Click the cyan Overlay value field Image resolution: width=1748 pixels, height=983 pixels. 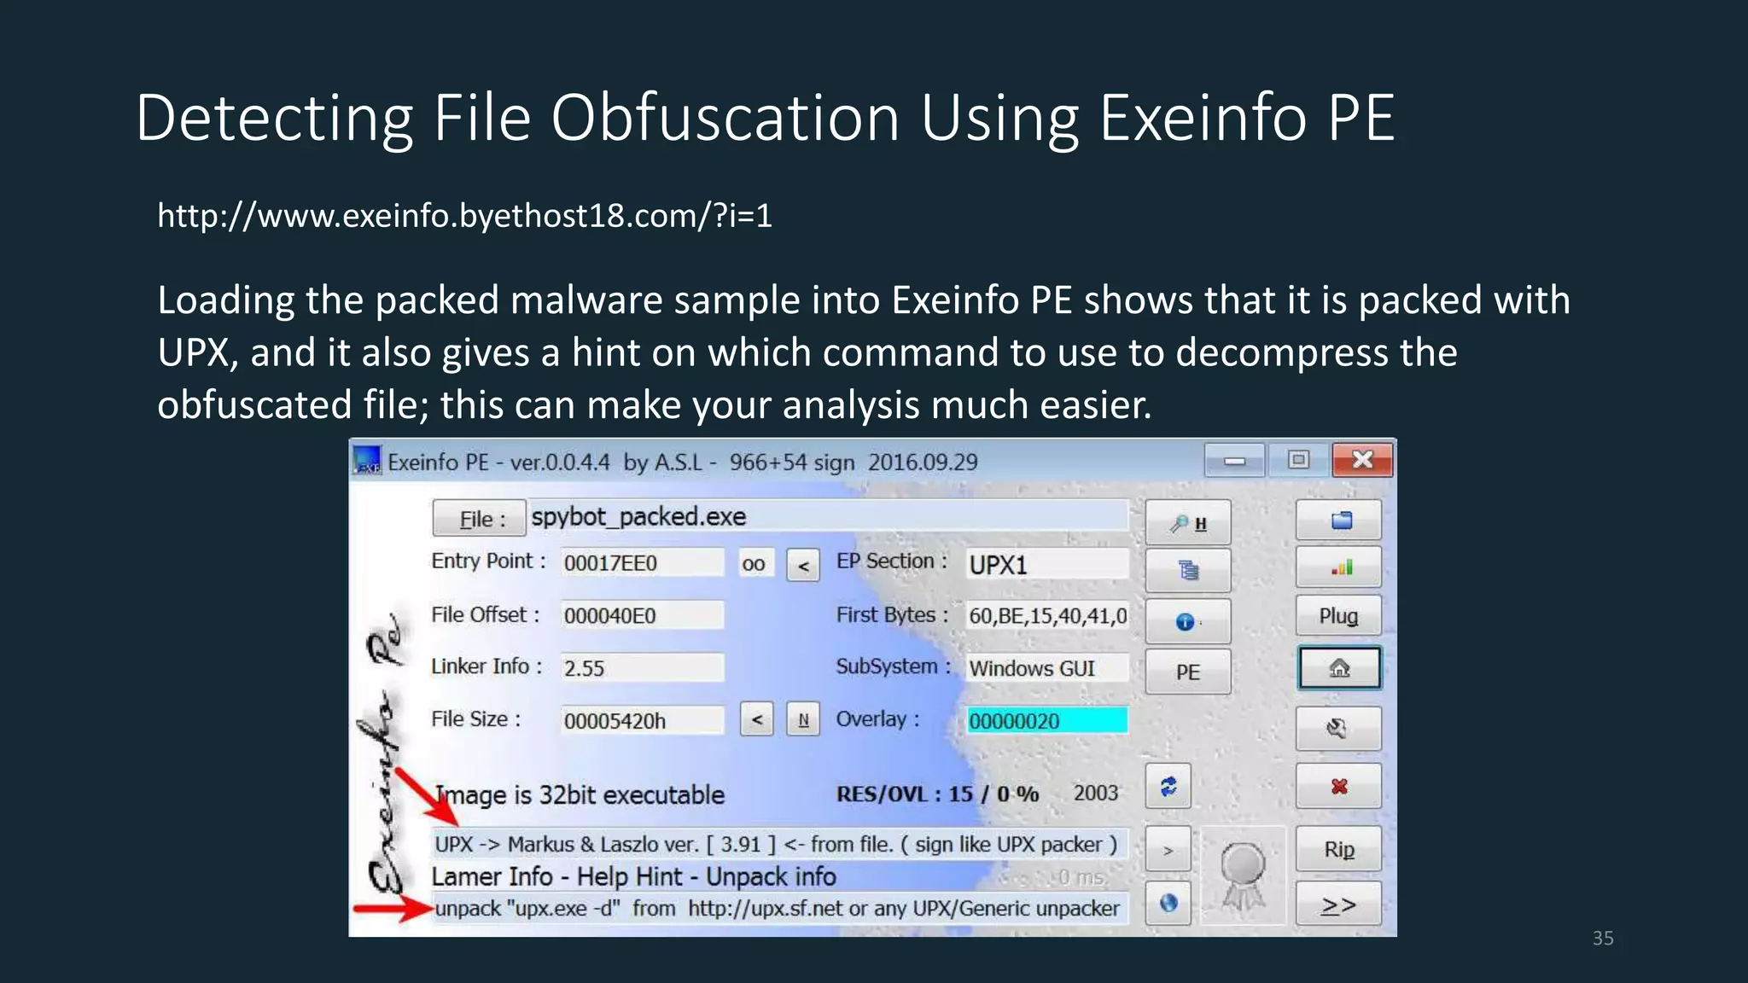coord(1046,721)
